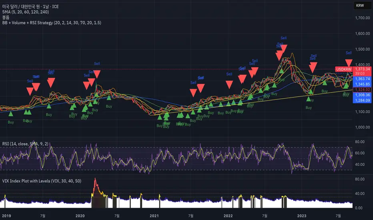The image size is (373, 220).
Task: Click the 1,500.00 price axis label
Action: (x=362, y=49)
